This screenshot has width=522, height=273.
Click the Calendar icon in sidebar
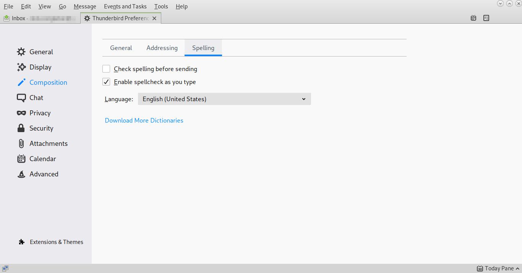(21, 159)
